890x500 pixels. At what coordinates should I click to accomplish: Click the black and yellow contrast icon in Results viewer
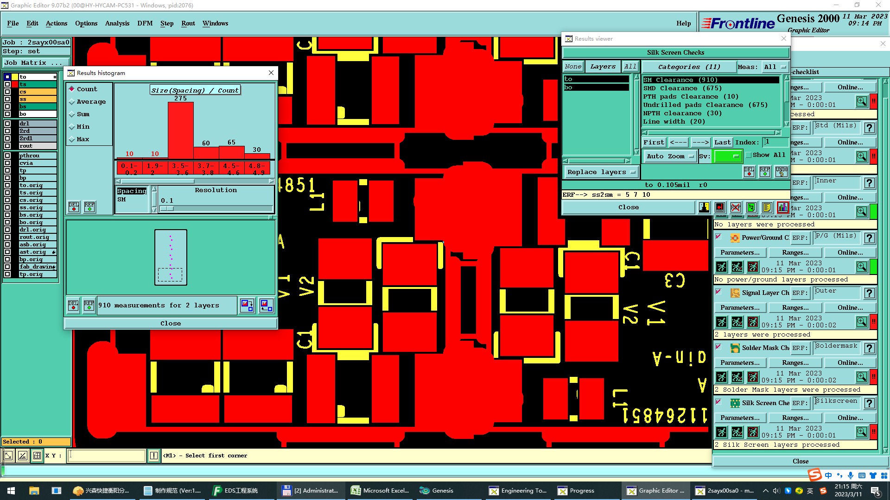(704, 207)
